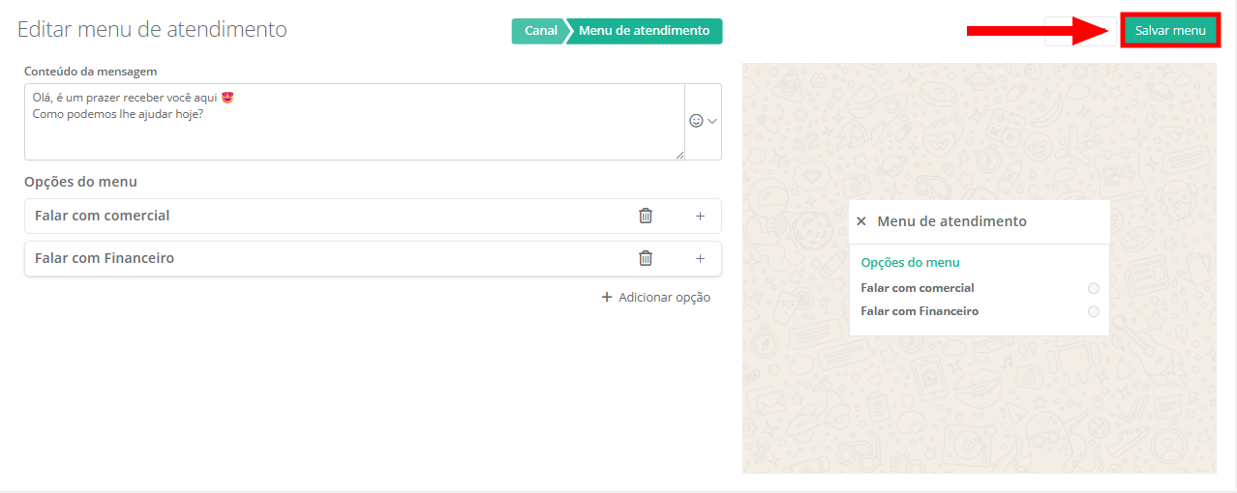Viewport: 1237px width, 493px height.
Task: Click trash icon for Falar com Financeiro
Action: (x=646, y=258)
